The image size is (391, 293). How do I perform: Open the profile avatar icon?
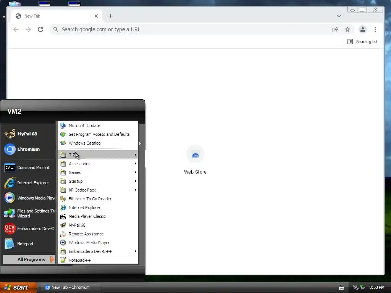tap(363, 29)
